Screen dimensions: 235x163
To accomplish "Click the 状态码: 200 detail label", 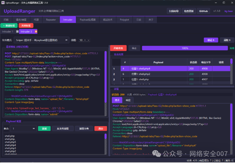I will point(118,95).
